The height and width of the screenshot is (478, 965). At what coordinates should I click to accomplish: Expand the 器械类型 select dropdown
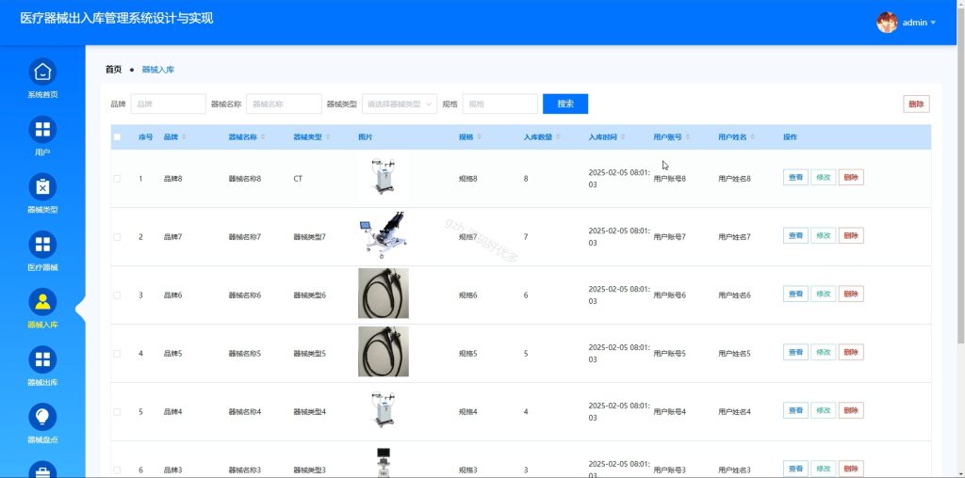click(x=400, y=104)
